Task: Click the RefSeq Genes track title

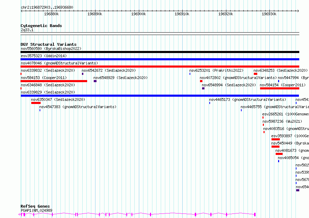Action: (x=35, y=206)
